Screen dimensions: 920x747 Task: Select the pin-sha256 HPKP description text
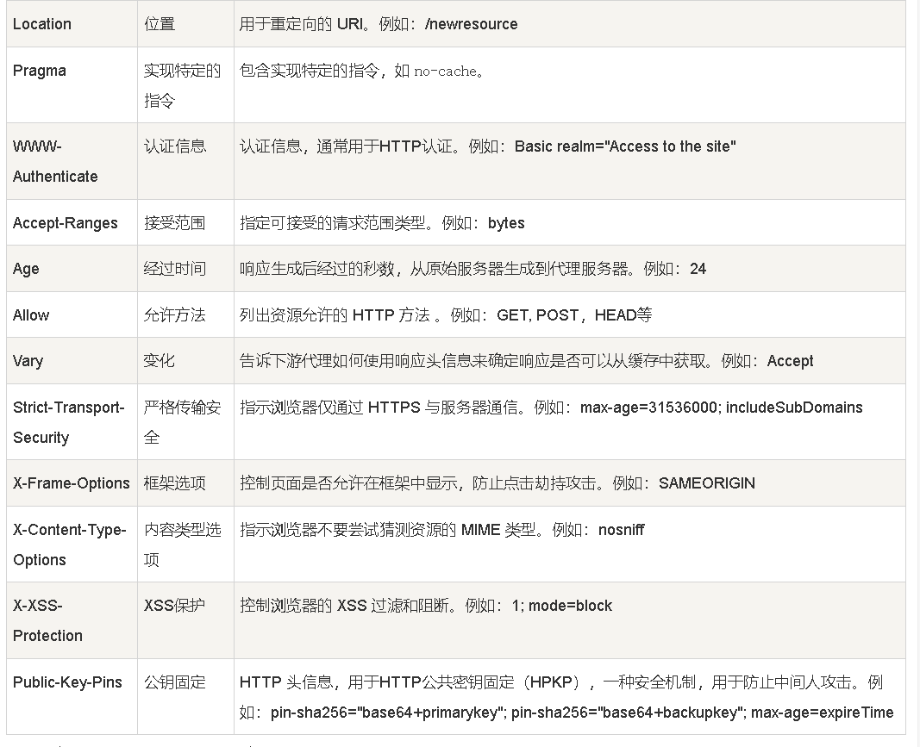click(566, 697)
